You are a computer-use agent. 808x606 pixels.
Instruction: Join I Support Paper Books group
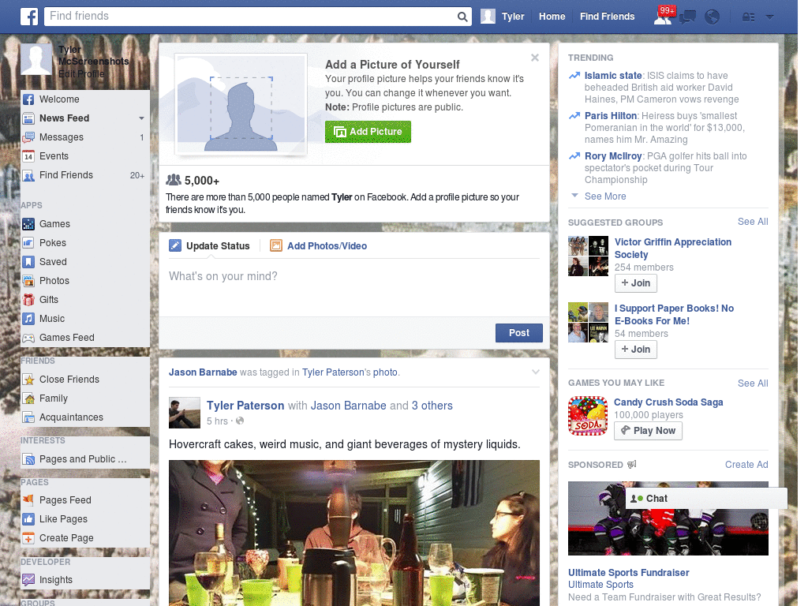pyautogui.click(x=636, y=350)
